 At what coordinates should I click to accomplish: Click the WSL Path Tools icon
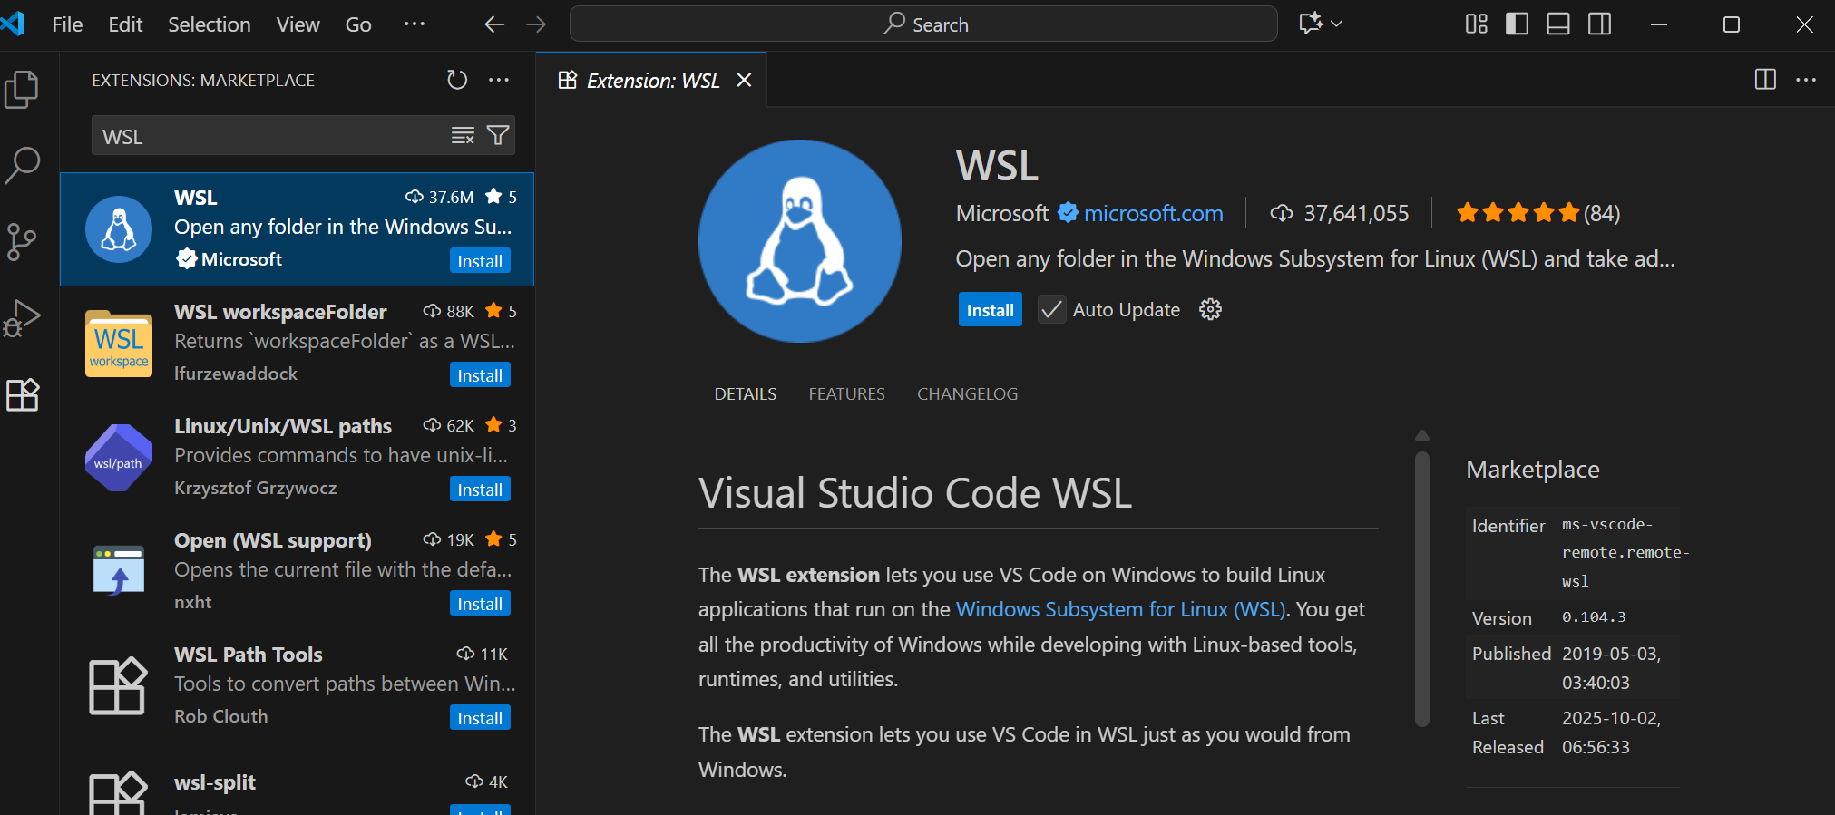(118, 685)
